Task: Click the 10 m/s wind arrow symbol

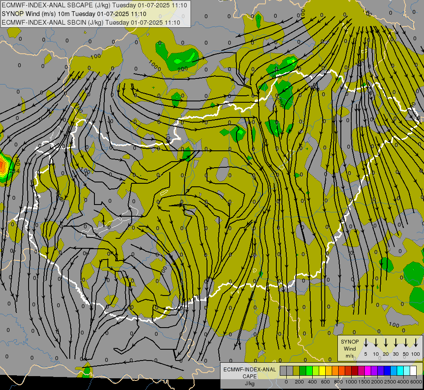Action: (376, 343)
